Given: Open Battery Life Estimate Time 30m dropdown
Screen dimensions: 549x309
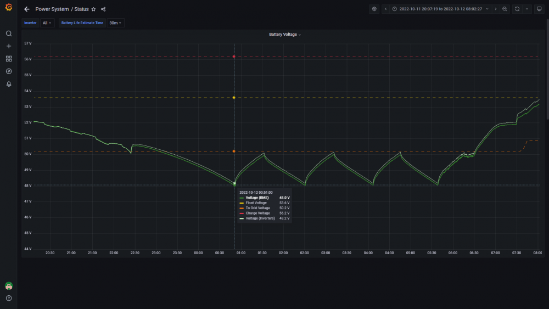Looking at the screenshot, I should 115,23.
